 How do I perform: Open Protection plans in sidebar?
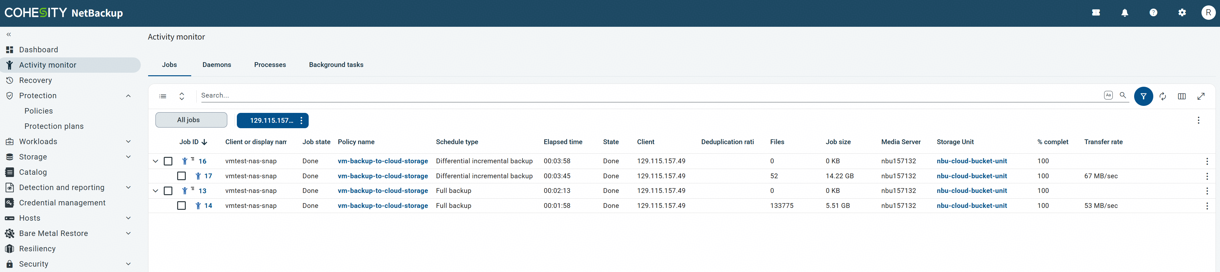(54, 126)
